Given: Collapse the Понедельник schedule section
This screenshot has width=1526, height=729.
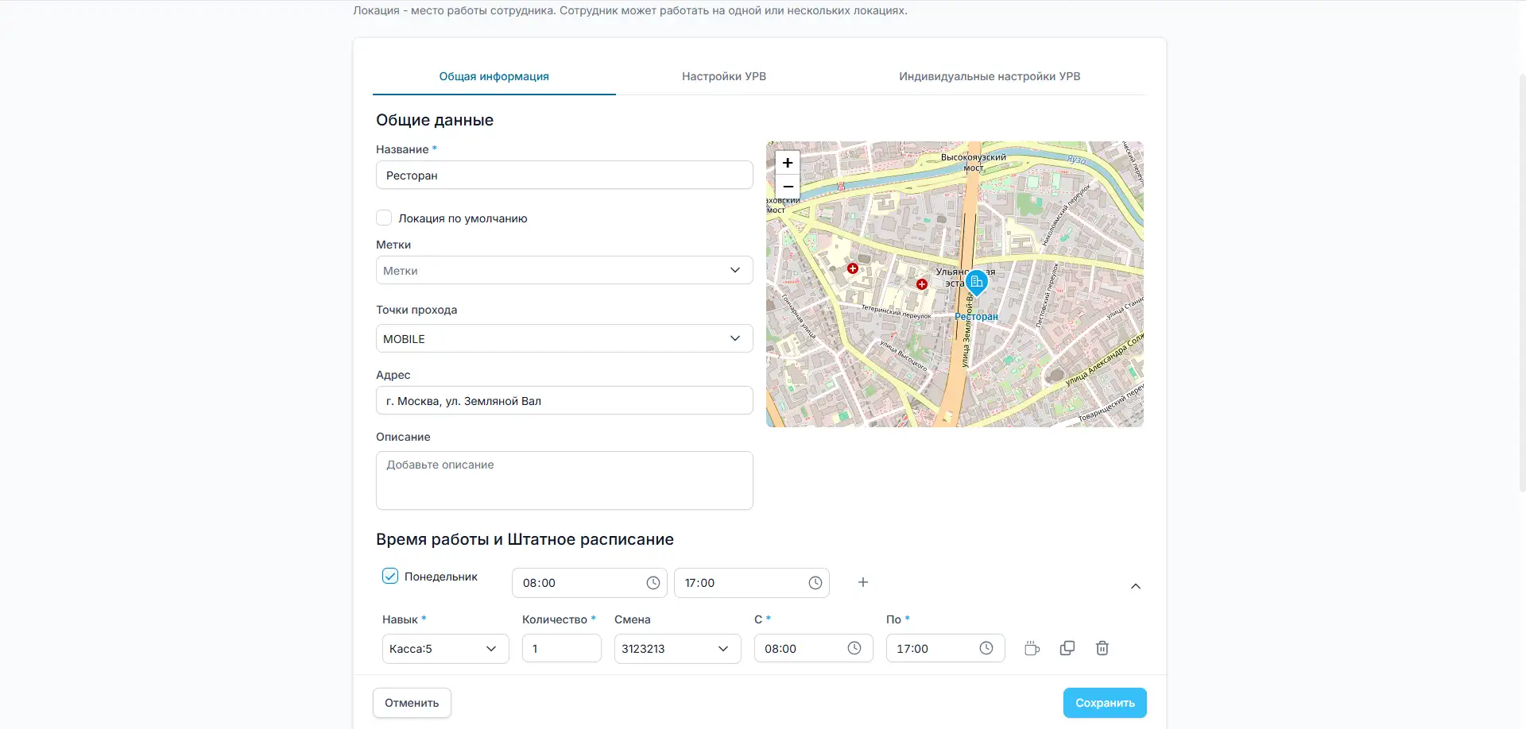Looking at the screenshot, I should coord(1136,586).
